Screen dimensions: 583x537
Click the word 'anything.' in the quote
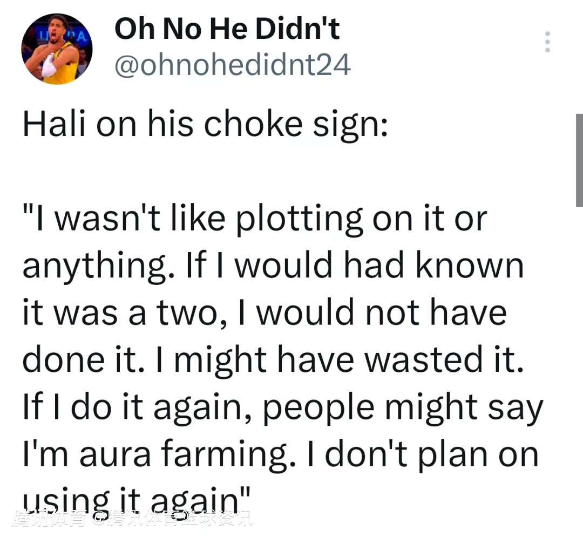98,267
